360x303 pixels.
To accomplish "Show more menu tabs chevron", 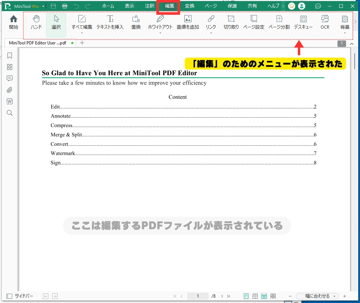I will click(283, 6).
